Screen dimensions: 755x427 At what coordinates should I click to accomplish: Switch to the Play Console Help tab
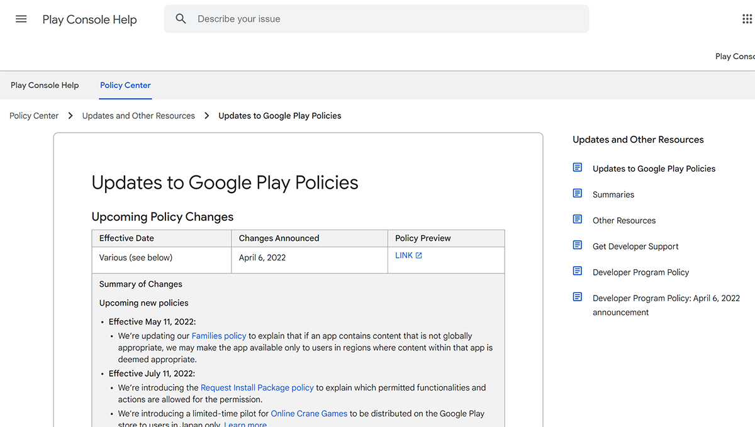[45, 85]
